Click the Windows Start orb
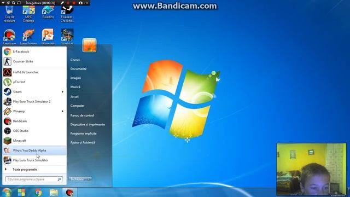Image resolution: width=350 pixels, height=197 pixels. point(7,192)
